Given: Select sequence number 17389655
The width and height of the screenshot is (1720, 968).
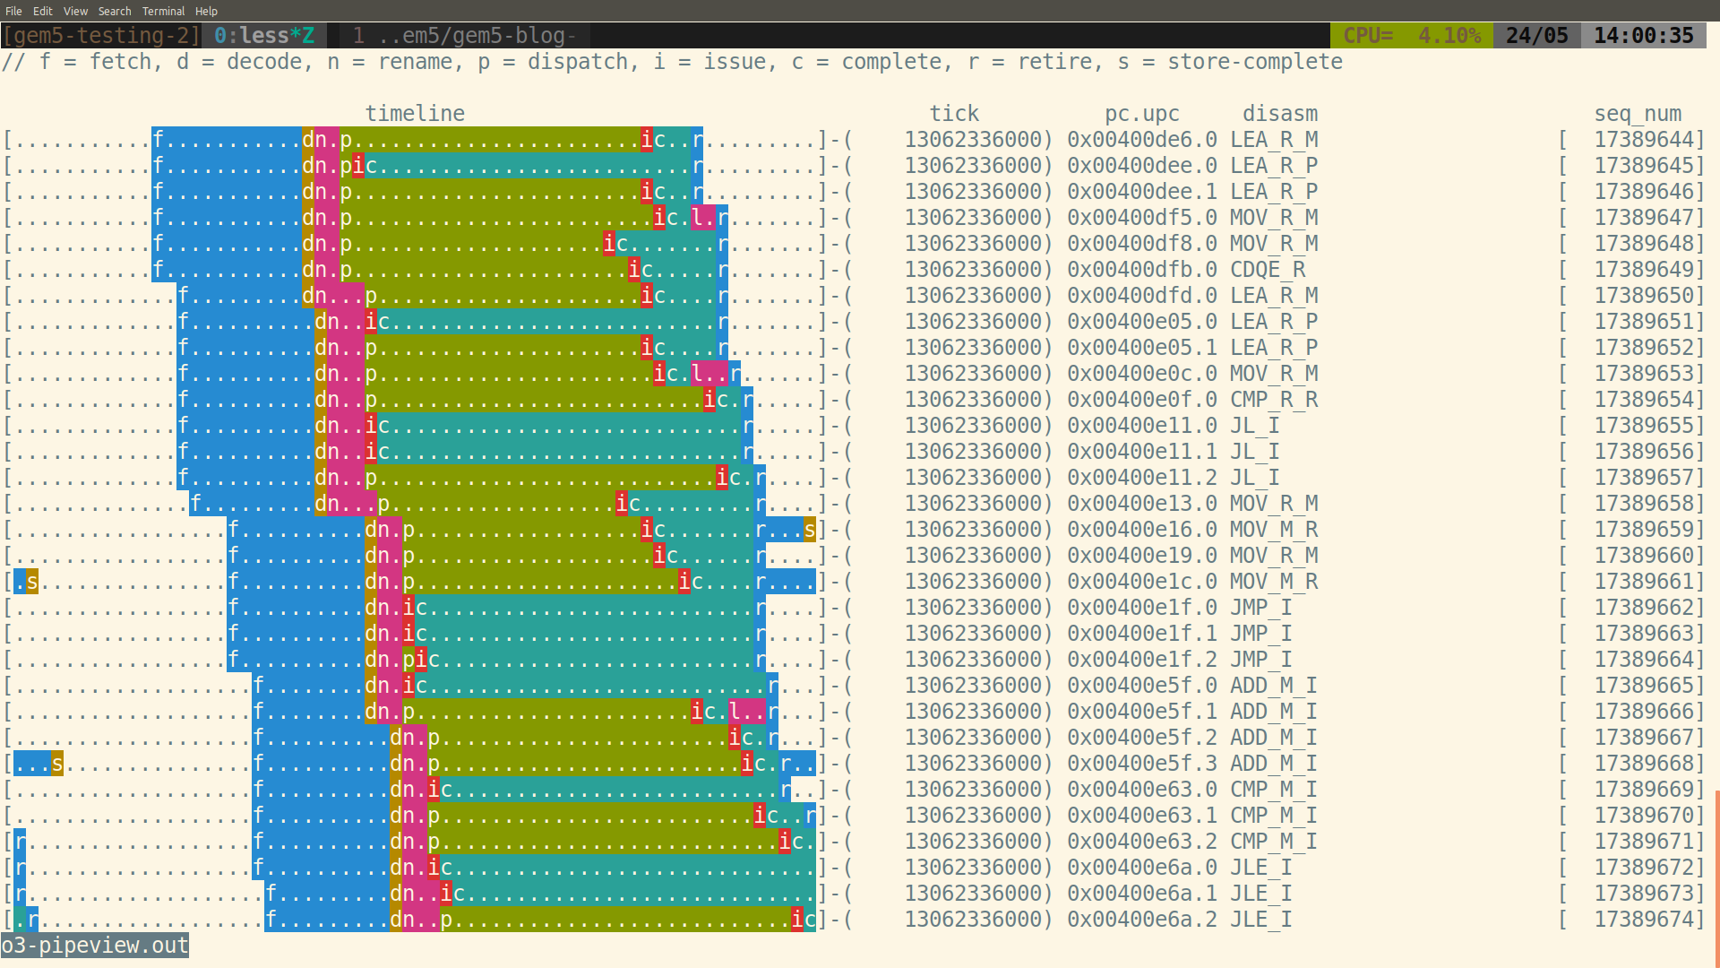Looking at the screenshot, I should pyautogui.click(x=1644, y=426).
